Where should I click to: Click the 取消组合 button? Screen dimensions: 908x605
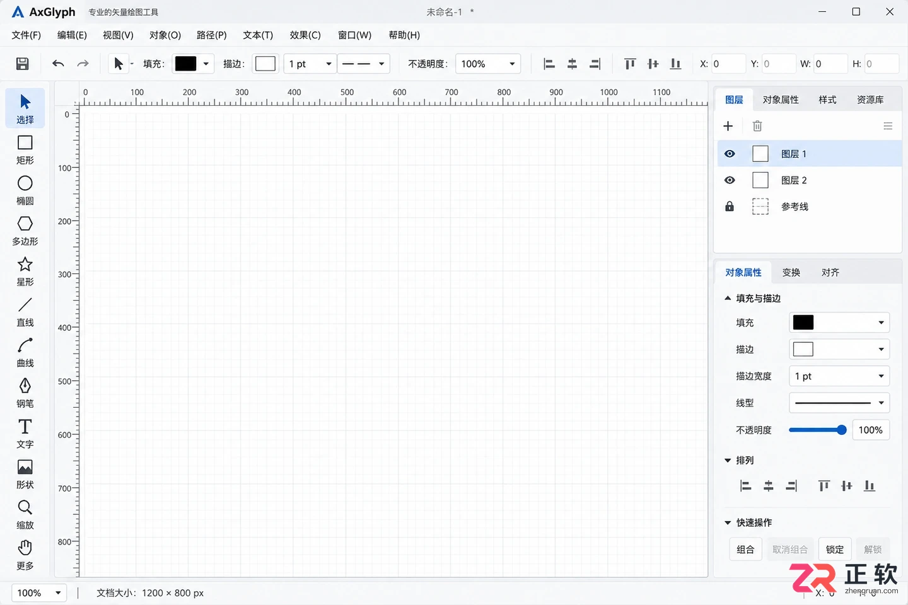click(x=790, y=550)
